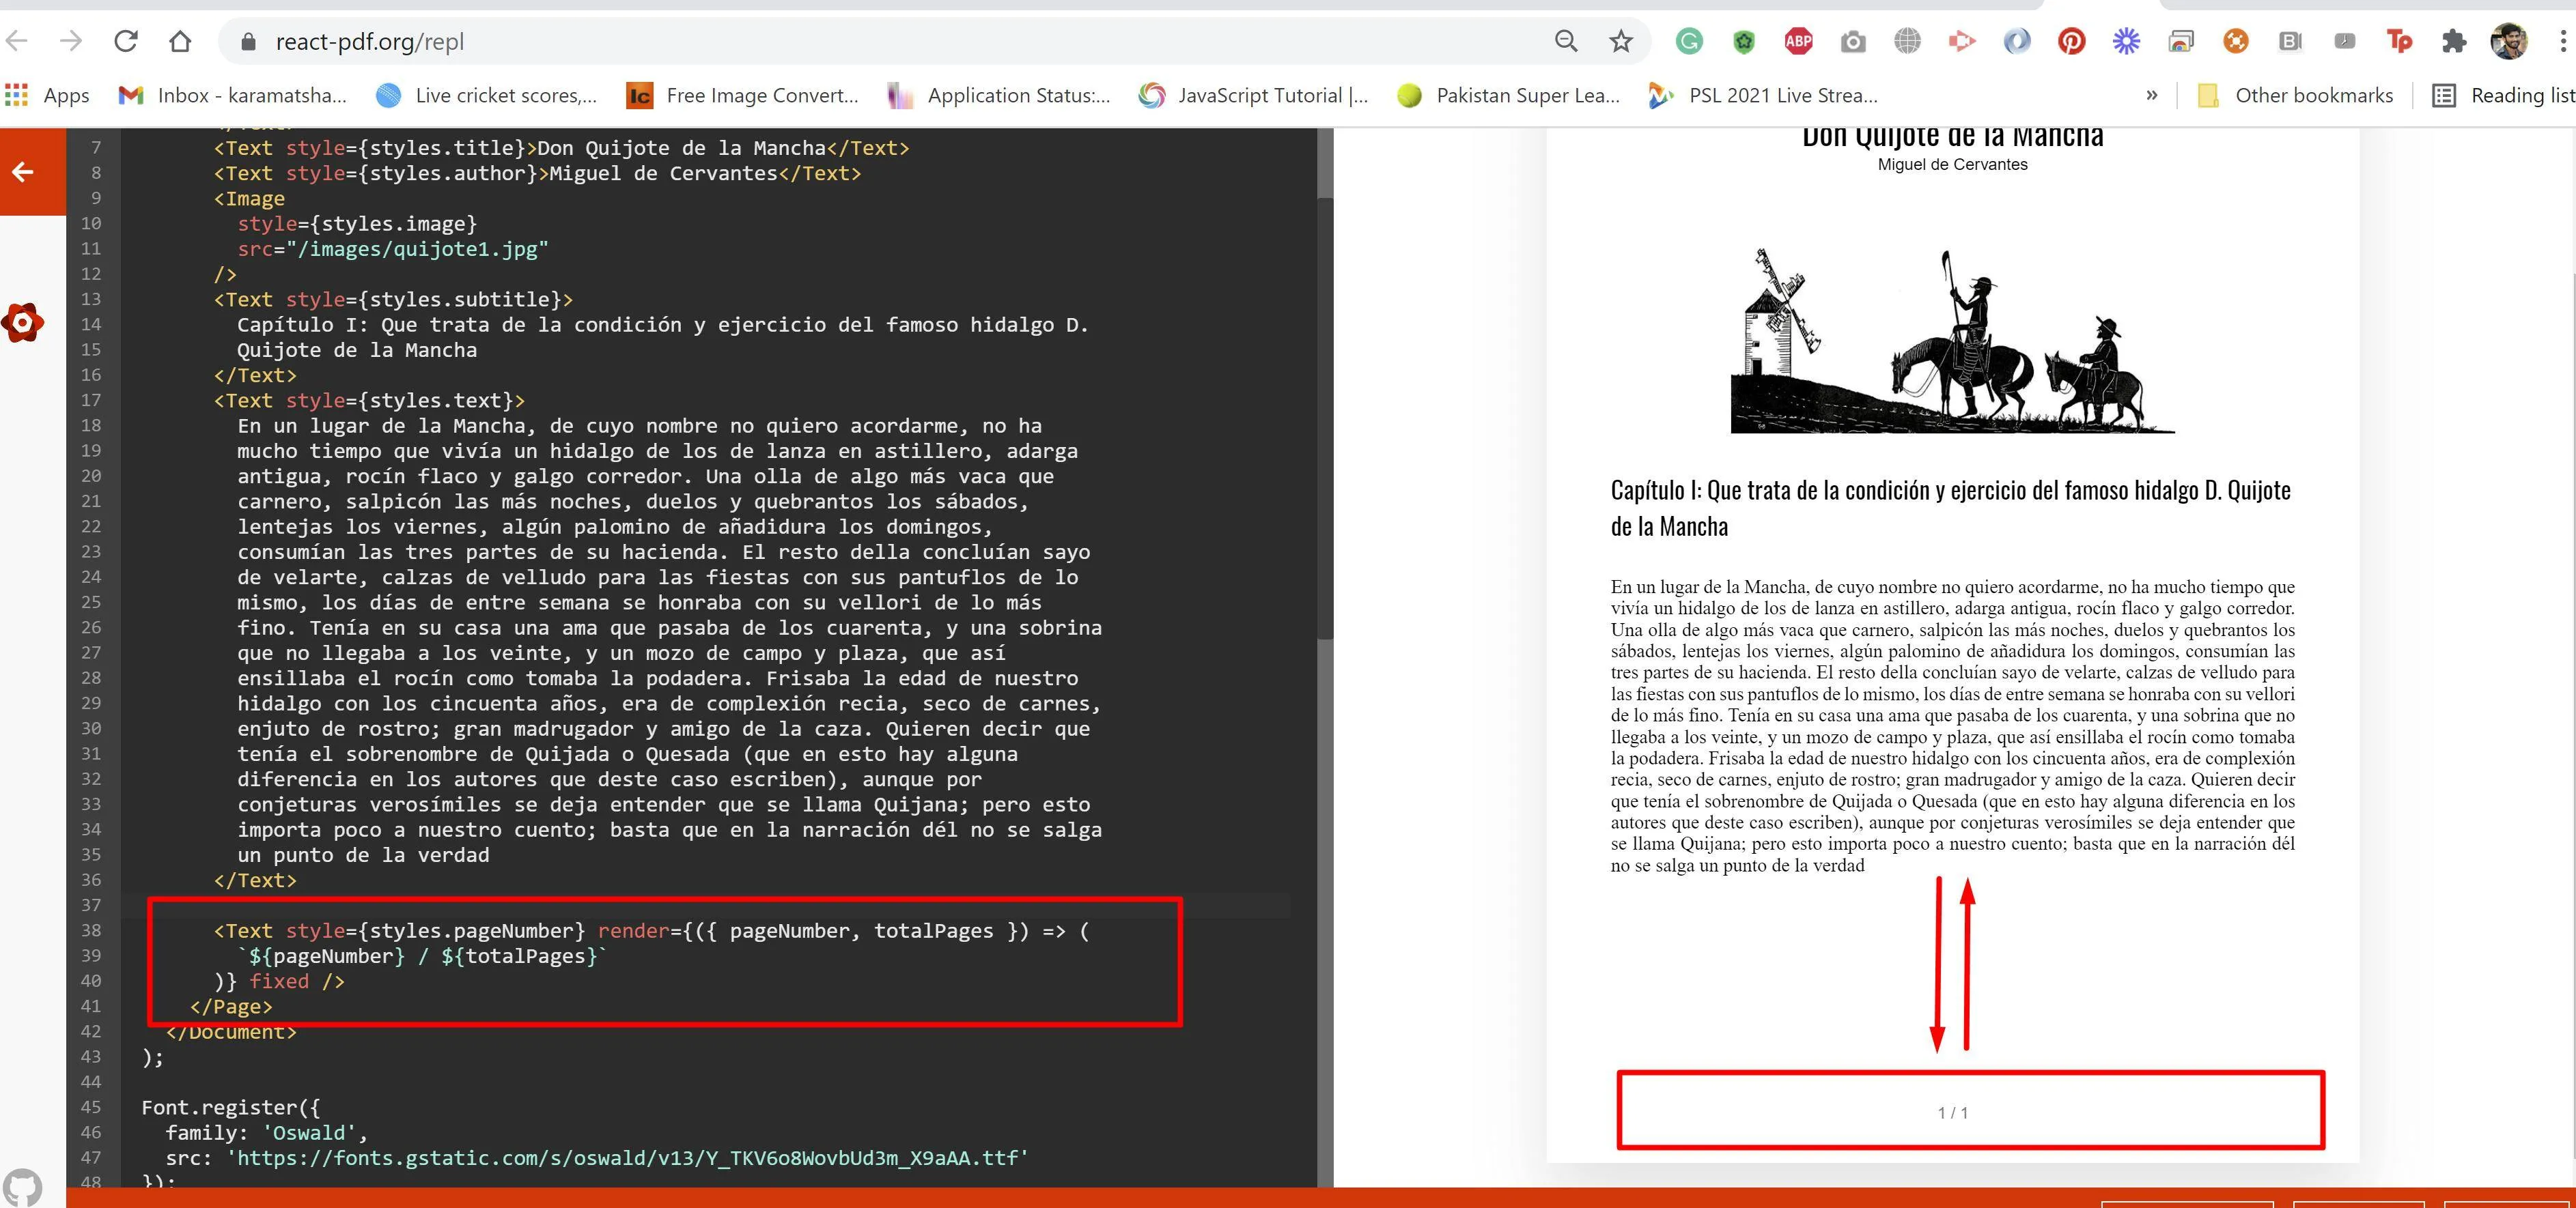The height and width of the screenshot is (1208, 2576).
Task: Open the AdBlock Plus extension
Action: coord(1798,42)
